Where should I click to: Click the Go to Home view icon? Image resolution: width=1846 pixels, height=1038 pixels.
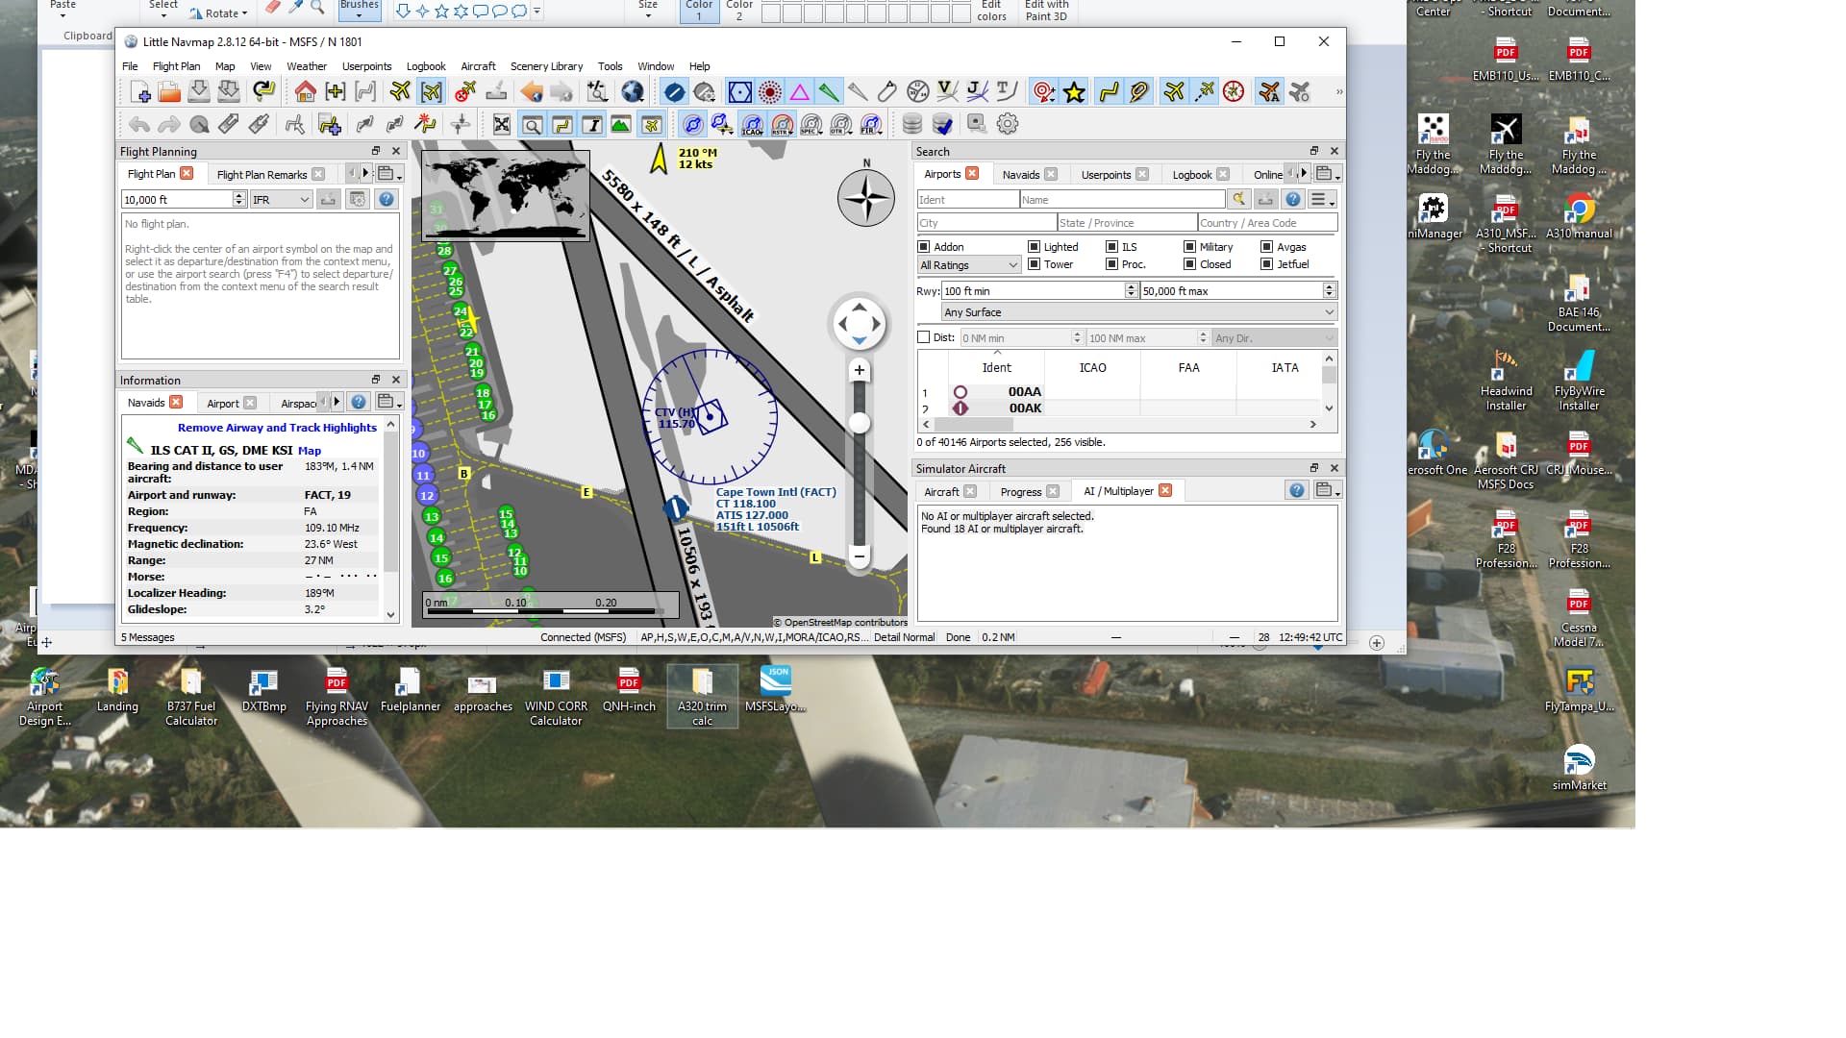tap(305, 92)
